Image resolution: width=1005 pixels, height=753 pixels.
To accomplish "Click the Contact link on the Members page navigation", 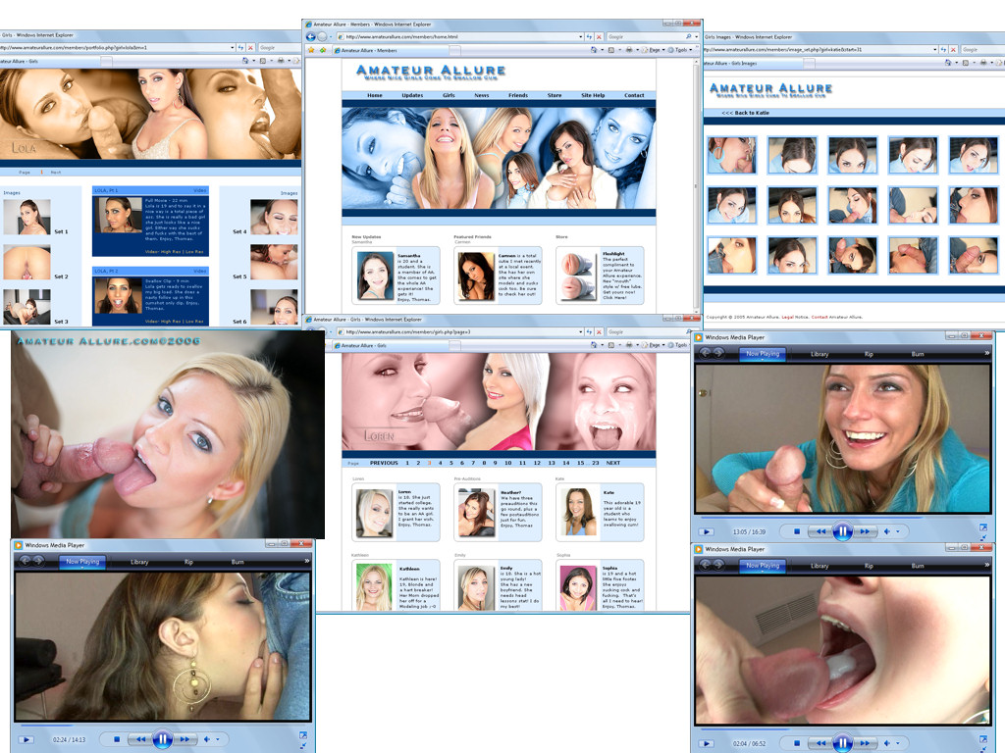I will click(x=634, y=95).
